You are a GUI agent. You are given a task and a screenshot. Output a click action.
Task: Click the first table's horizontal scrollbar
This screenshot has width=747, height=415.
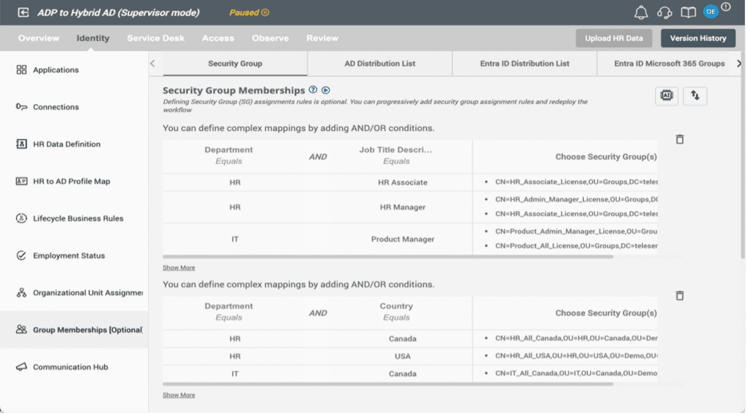pyautogui.click(x=388, y=257)
